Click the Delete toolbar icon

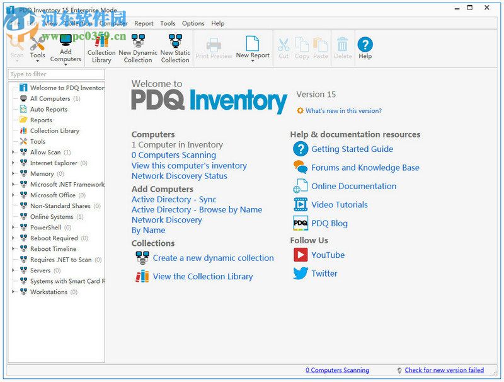click(342, 45)
